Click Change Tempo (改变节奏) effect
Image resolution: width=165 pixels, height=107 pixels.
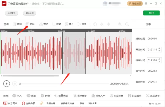(116, 96)
